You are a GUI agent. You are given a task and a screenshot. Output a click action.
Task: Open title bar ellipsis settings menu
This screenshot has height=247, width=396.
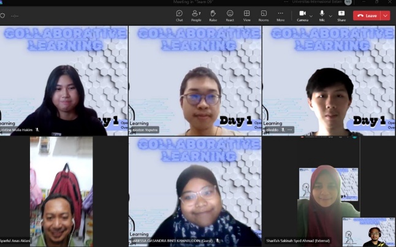(x=286, y=2)
